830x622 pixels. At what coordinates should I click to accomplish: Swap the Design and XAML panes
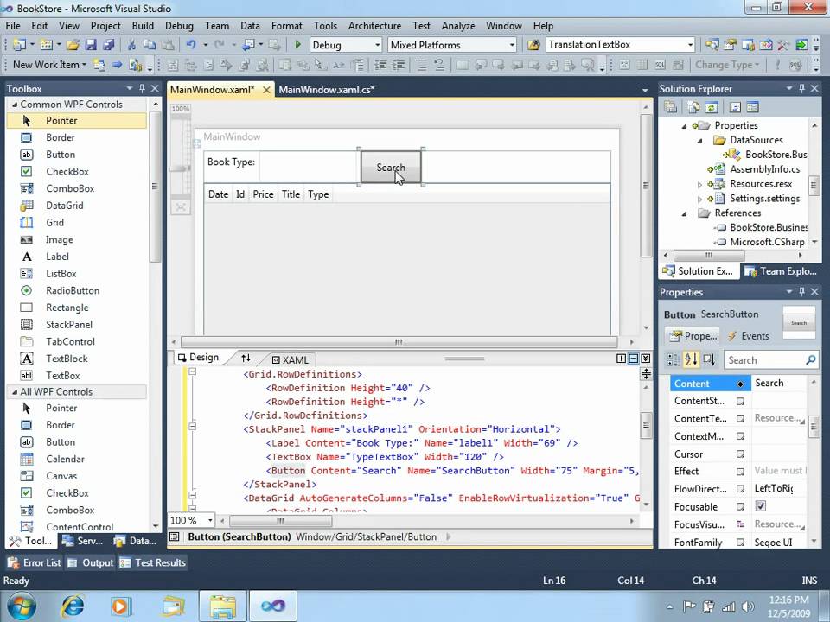pos(246,358)
